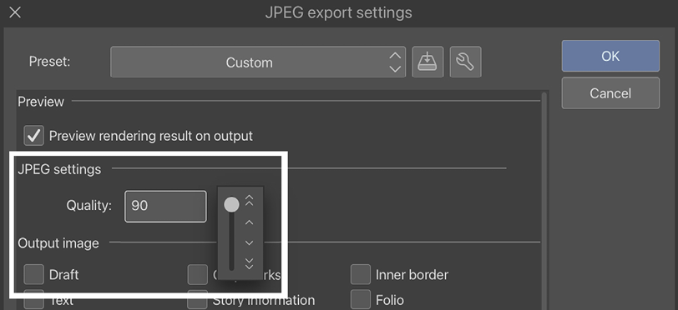This screenshot has width=678, height=310.
Task: Click the double-up arrow beside quality slider
Action: click(x=249, y=201)
